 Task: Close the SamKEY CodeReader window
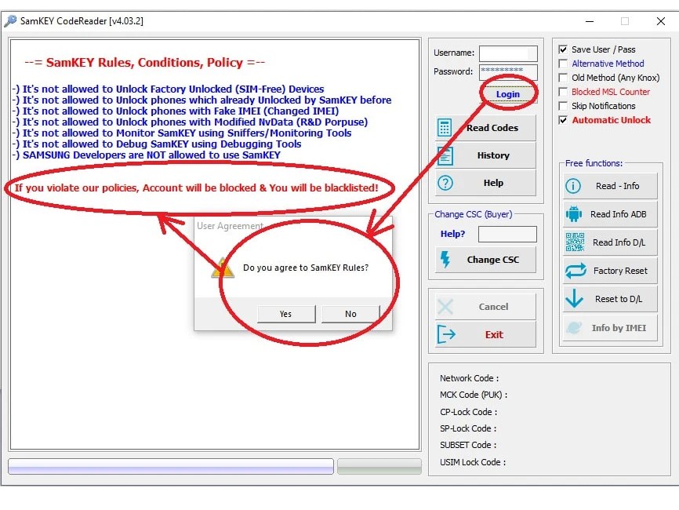[x=661, y=21]
